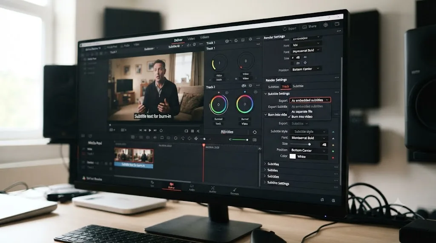Screen dimensions: 436x243
Task: Choose 'As separate file' from export menu
Action: (x=302, y=111)
